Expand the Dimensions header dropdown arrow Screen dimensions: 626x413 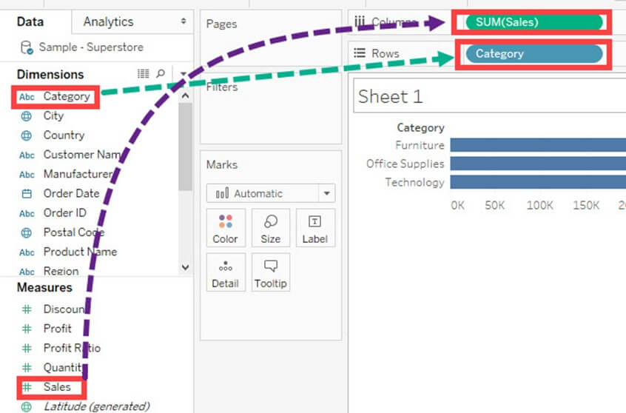183,74
